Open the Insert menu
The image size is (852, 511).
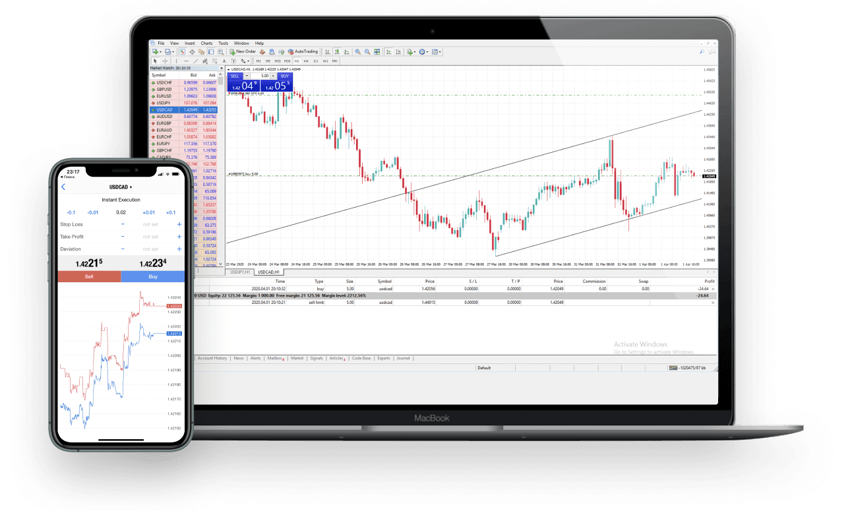(190, 43)
